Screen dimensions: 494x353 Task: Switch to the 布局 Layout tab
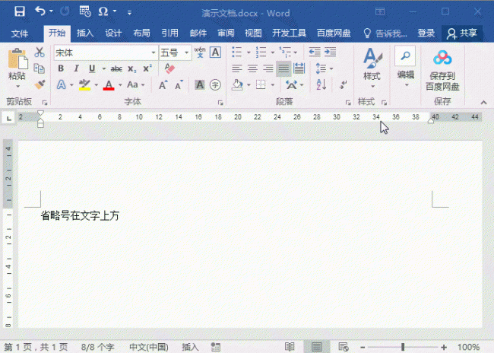141,33
